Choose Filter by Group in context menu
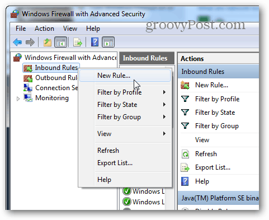Image resolution: width=269 pixels, height=220 pixels. (x=125, y=117)
